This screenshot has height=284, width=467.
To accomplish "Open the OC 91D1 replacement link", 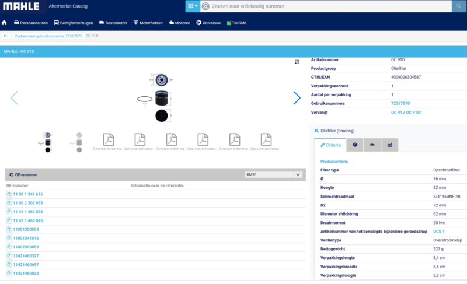I will (x=413, y=112).
